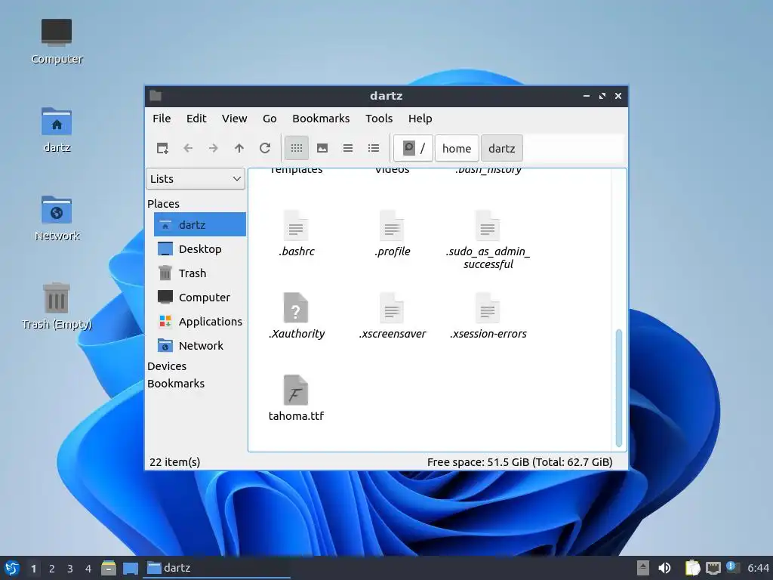Select Trash in Places sidebar
The image size is (773, 580).
199,273
